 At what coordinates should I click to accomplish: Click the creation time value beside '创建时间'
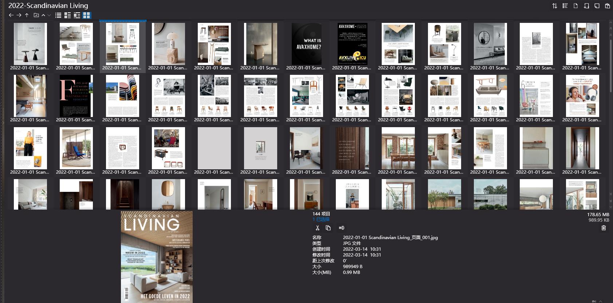click(362, 249)
